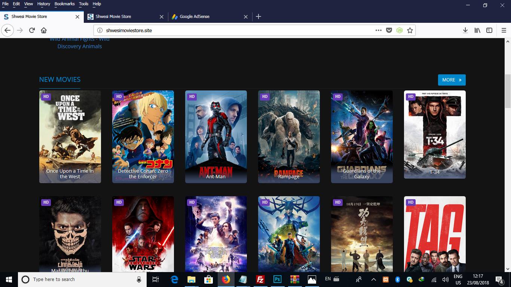Open page actions three-dot menu
The height and width of the screenshot is (287, 511).
[x=379, y=30]
